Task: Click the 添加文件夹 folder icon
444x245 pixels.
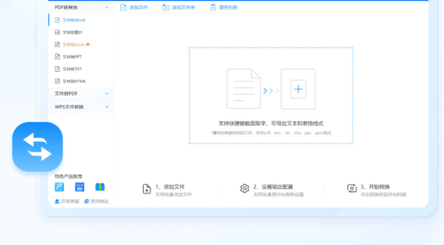Action: (166, 8)
